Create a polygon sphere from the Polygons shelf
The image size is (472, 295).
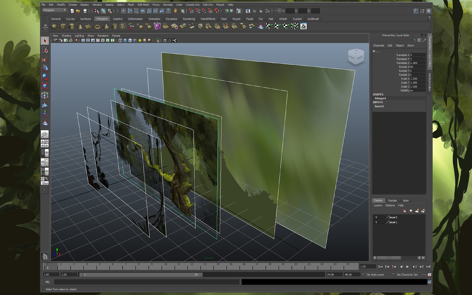point(55,26)
